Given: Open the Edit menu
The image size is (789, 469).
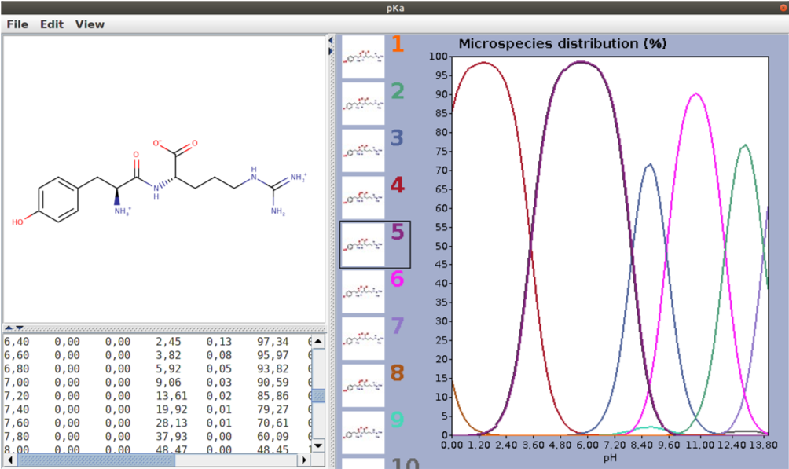Looking at the screenshot, I should 52,24.
